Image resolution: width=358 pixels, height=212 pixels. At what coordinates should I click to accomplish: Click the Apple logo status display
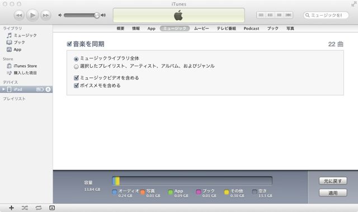[179, 15]
